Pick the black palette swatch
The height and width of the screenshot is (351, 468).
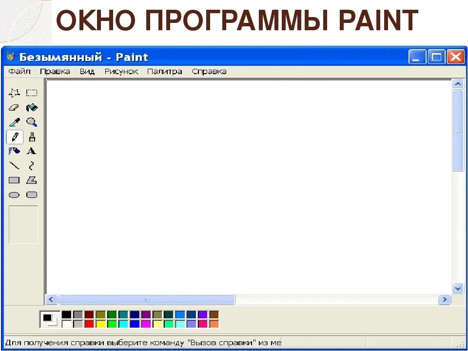pos(67,314)
